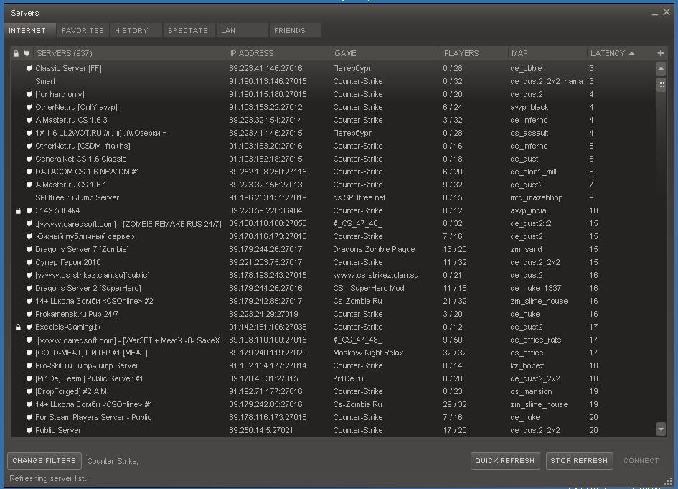Click map name de_nuke_1337
Viewport: 678px width, 489px height.
click(x=536, y=288)
